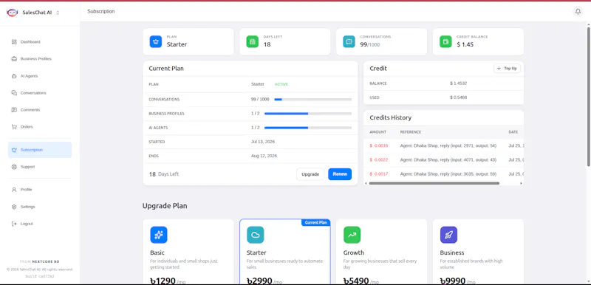This screenshot has height=285, width=591.
Task: Click the page vertical scrollbar
Action: pos(588,96)
